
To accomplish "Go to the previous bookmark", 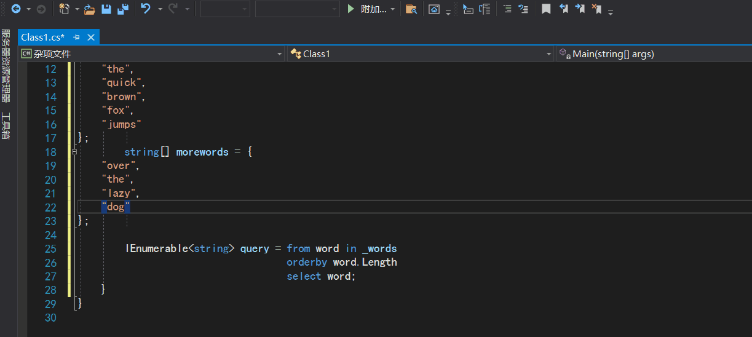I will (x=563, y=9).
